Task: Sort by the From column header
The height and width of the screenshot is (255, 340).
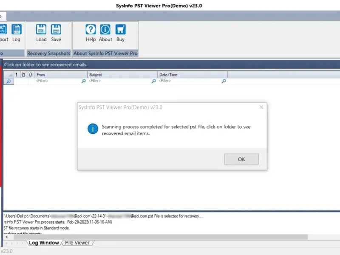Action: (61, 75)
